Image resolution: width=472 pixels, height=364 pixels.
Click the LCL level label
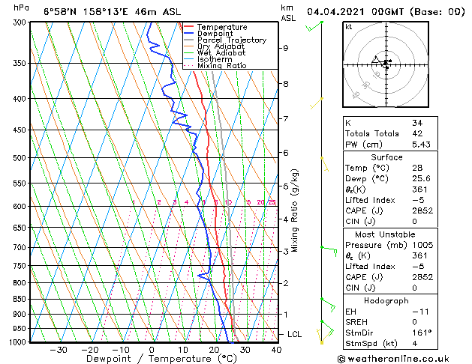(x=294, y=334)
